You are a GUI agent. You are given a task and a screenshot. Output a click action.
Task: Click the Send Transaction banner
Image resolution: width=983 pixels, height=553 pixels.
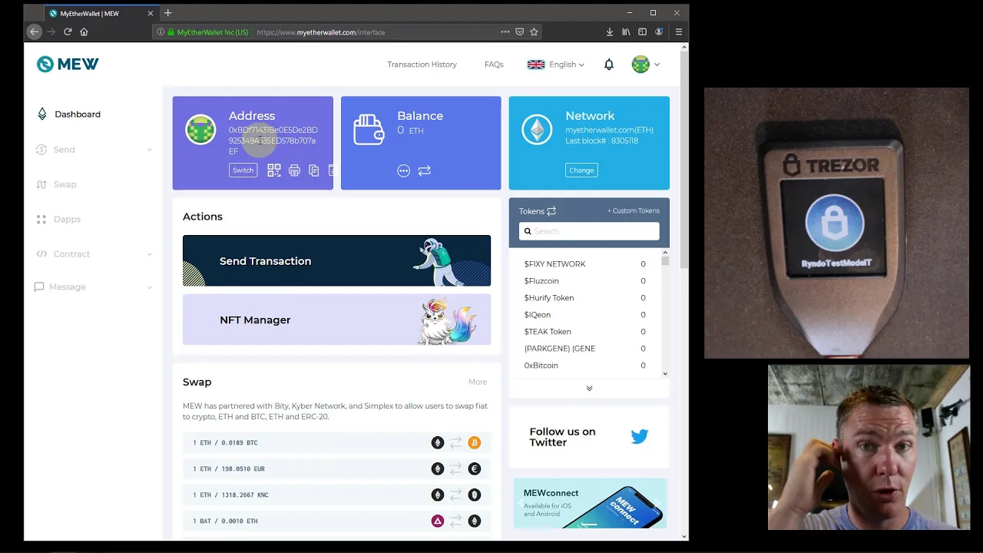[336, 260]
